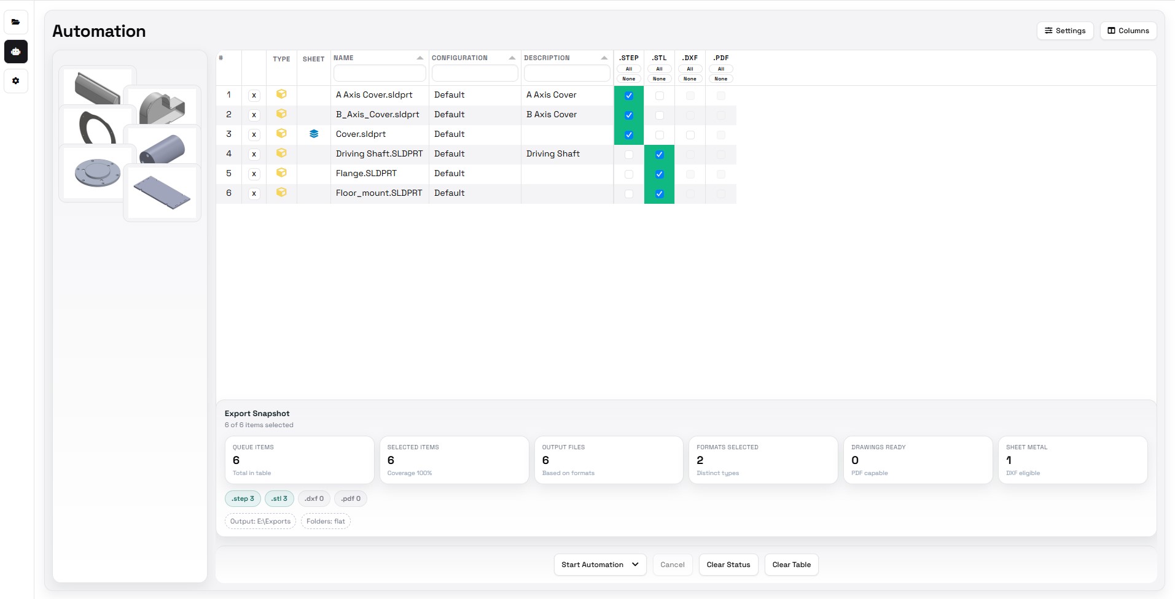Uncheck .STL for Floor_mount.SLDPRT
Viewport: 1175px width, 599px height.
coord(660,194)
